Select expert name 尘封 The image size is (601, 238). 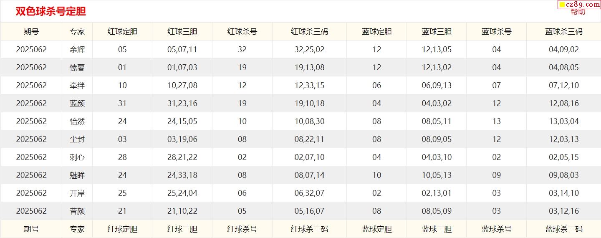pos(77,139)
